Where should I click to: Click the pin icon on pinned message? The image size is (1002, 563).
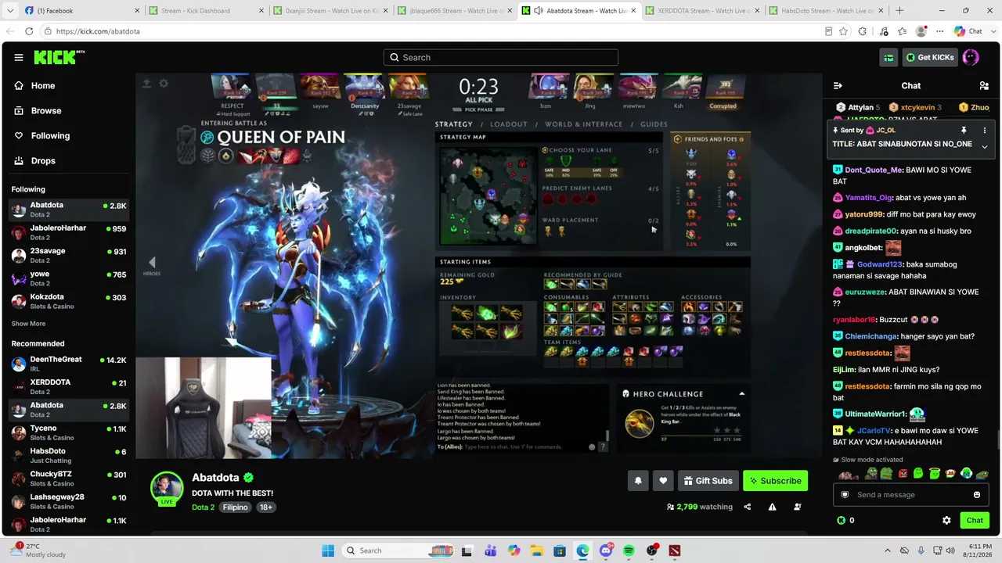click(x=964, y=131)
